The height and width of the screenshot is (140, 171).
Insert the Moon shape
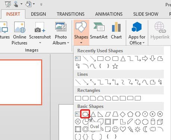tap(145, 129)
